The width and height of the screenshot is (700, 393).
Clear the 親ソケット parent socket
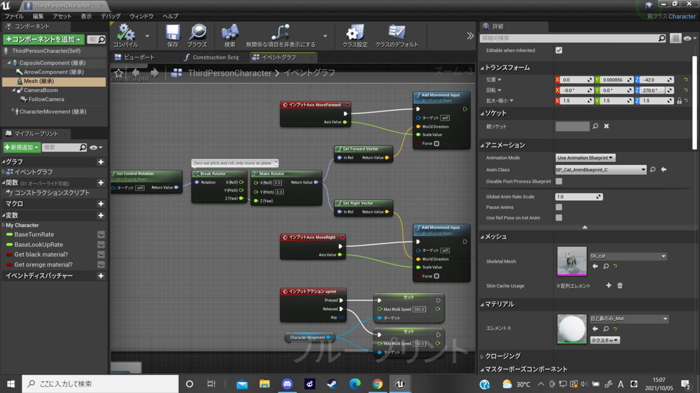tap(607, 126)
